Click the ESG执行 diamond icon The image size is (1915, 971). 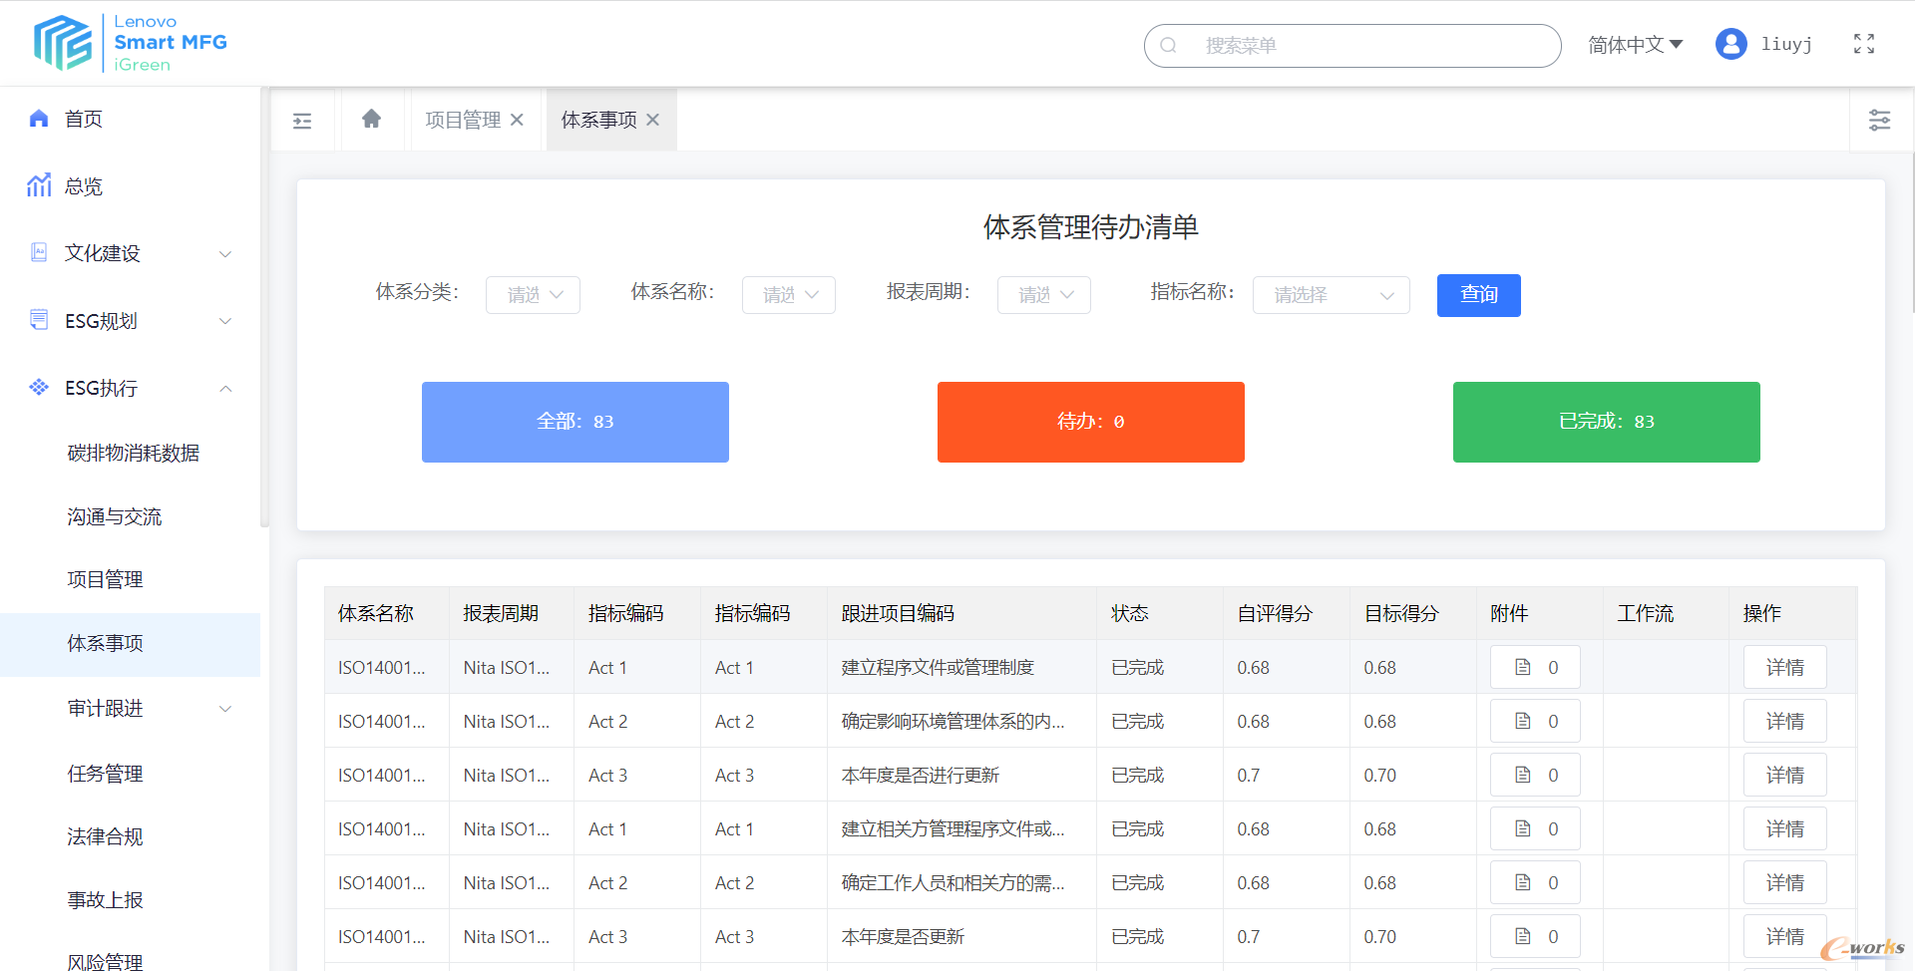(39, 387)
